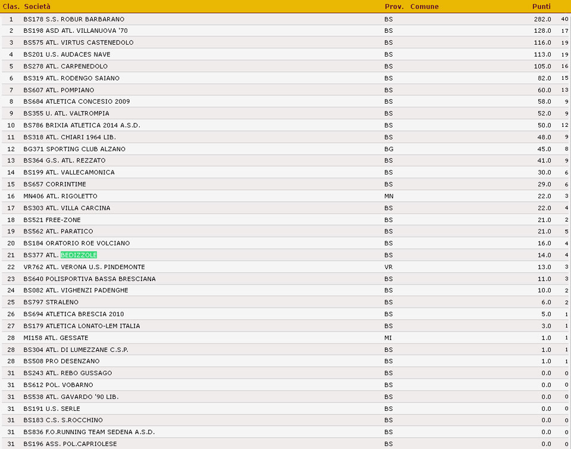Click the 105.0 points value

pyautogui.click(x=542, y=66)
